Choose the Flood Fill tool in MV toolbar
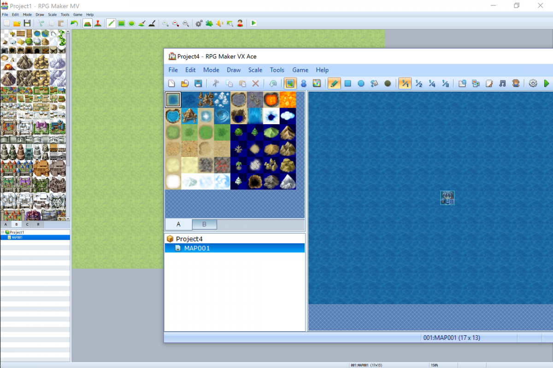 click(x=142, y=23)
